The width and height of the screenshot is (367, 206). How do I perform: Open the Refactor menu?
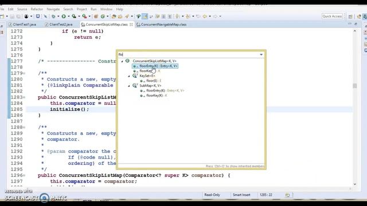(37, 9)
